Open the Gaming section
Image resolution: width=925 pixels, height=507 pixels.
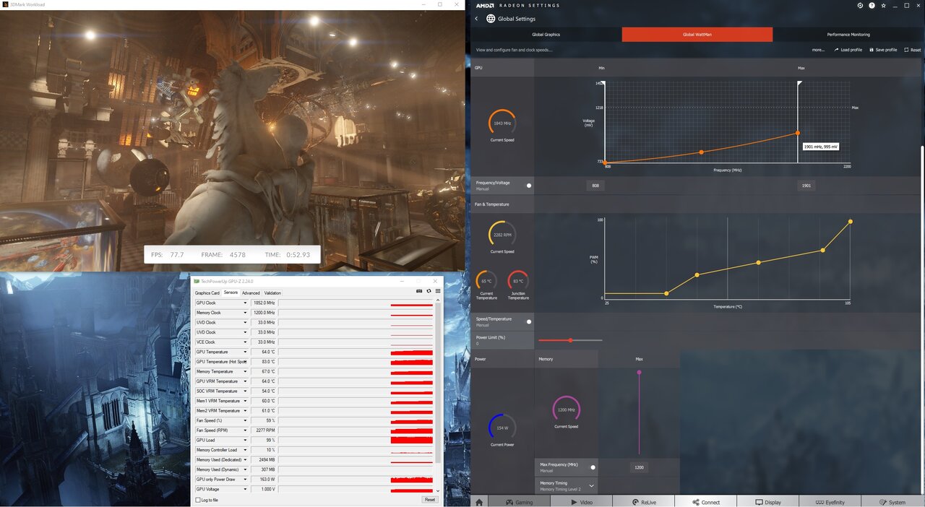pos(519,502)
